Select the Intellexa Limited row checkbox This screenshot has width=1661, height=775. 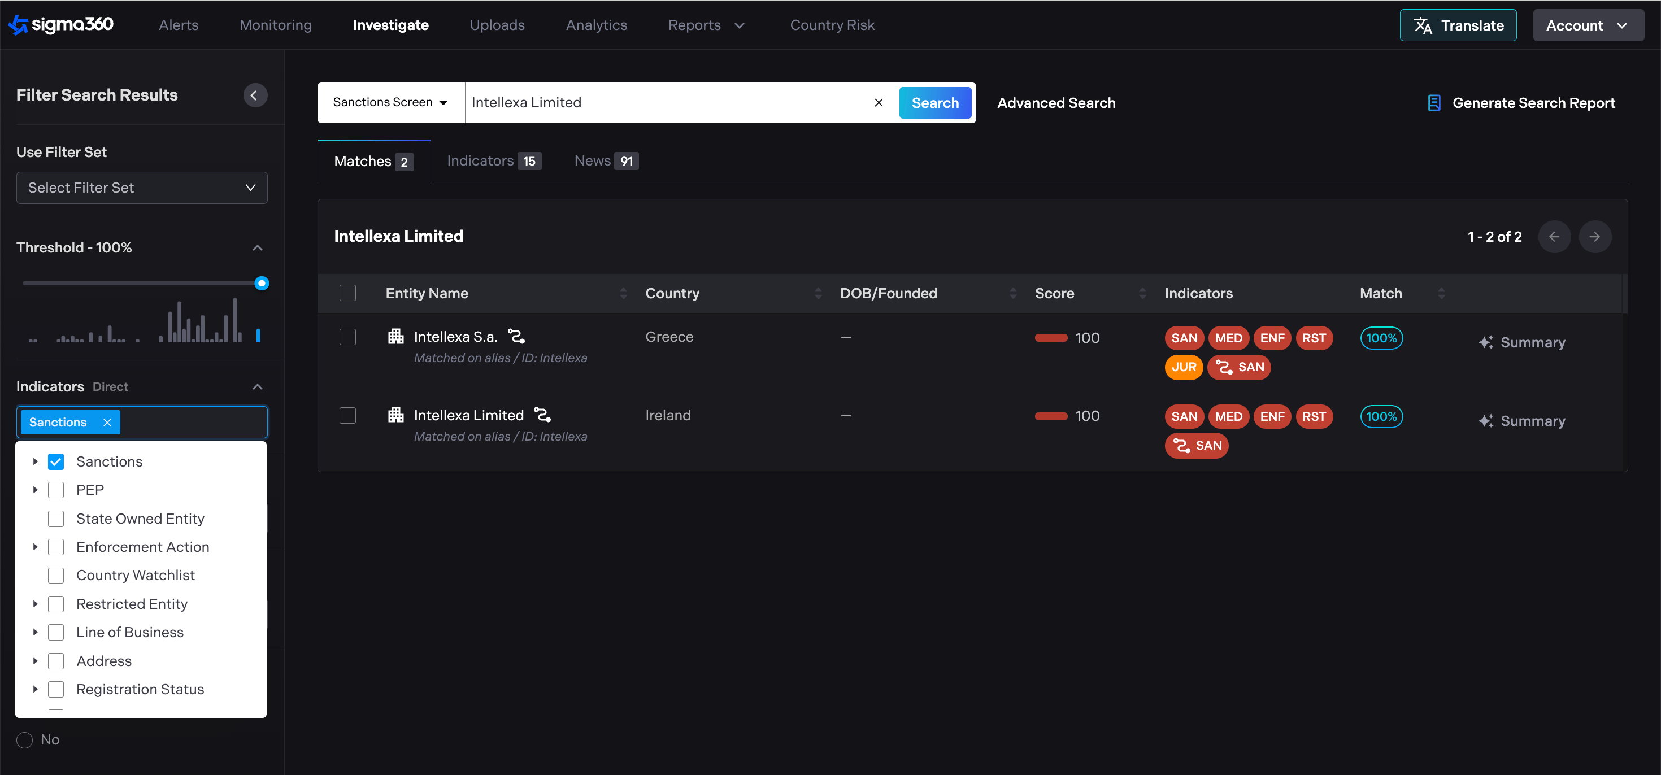point(347,415)
